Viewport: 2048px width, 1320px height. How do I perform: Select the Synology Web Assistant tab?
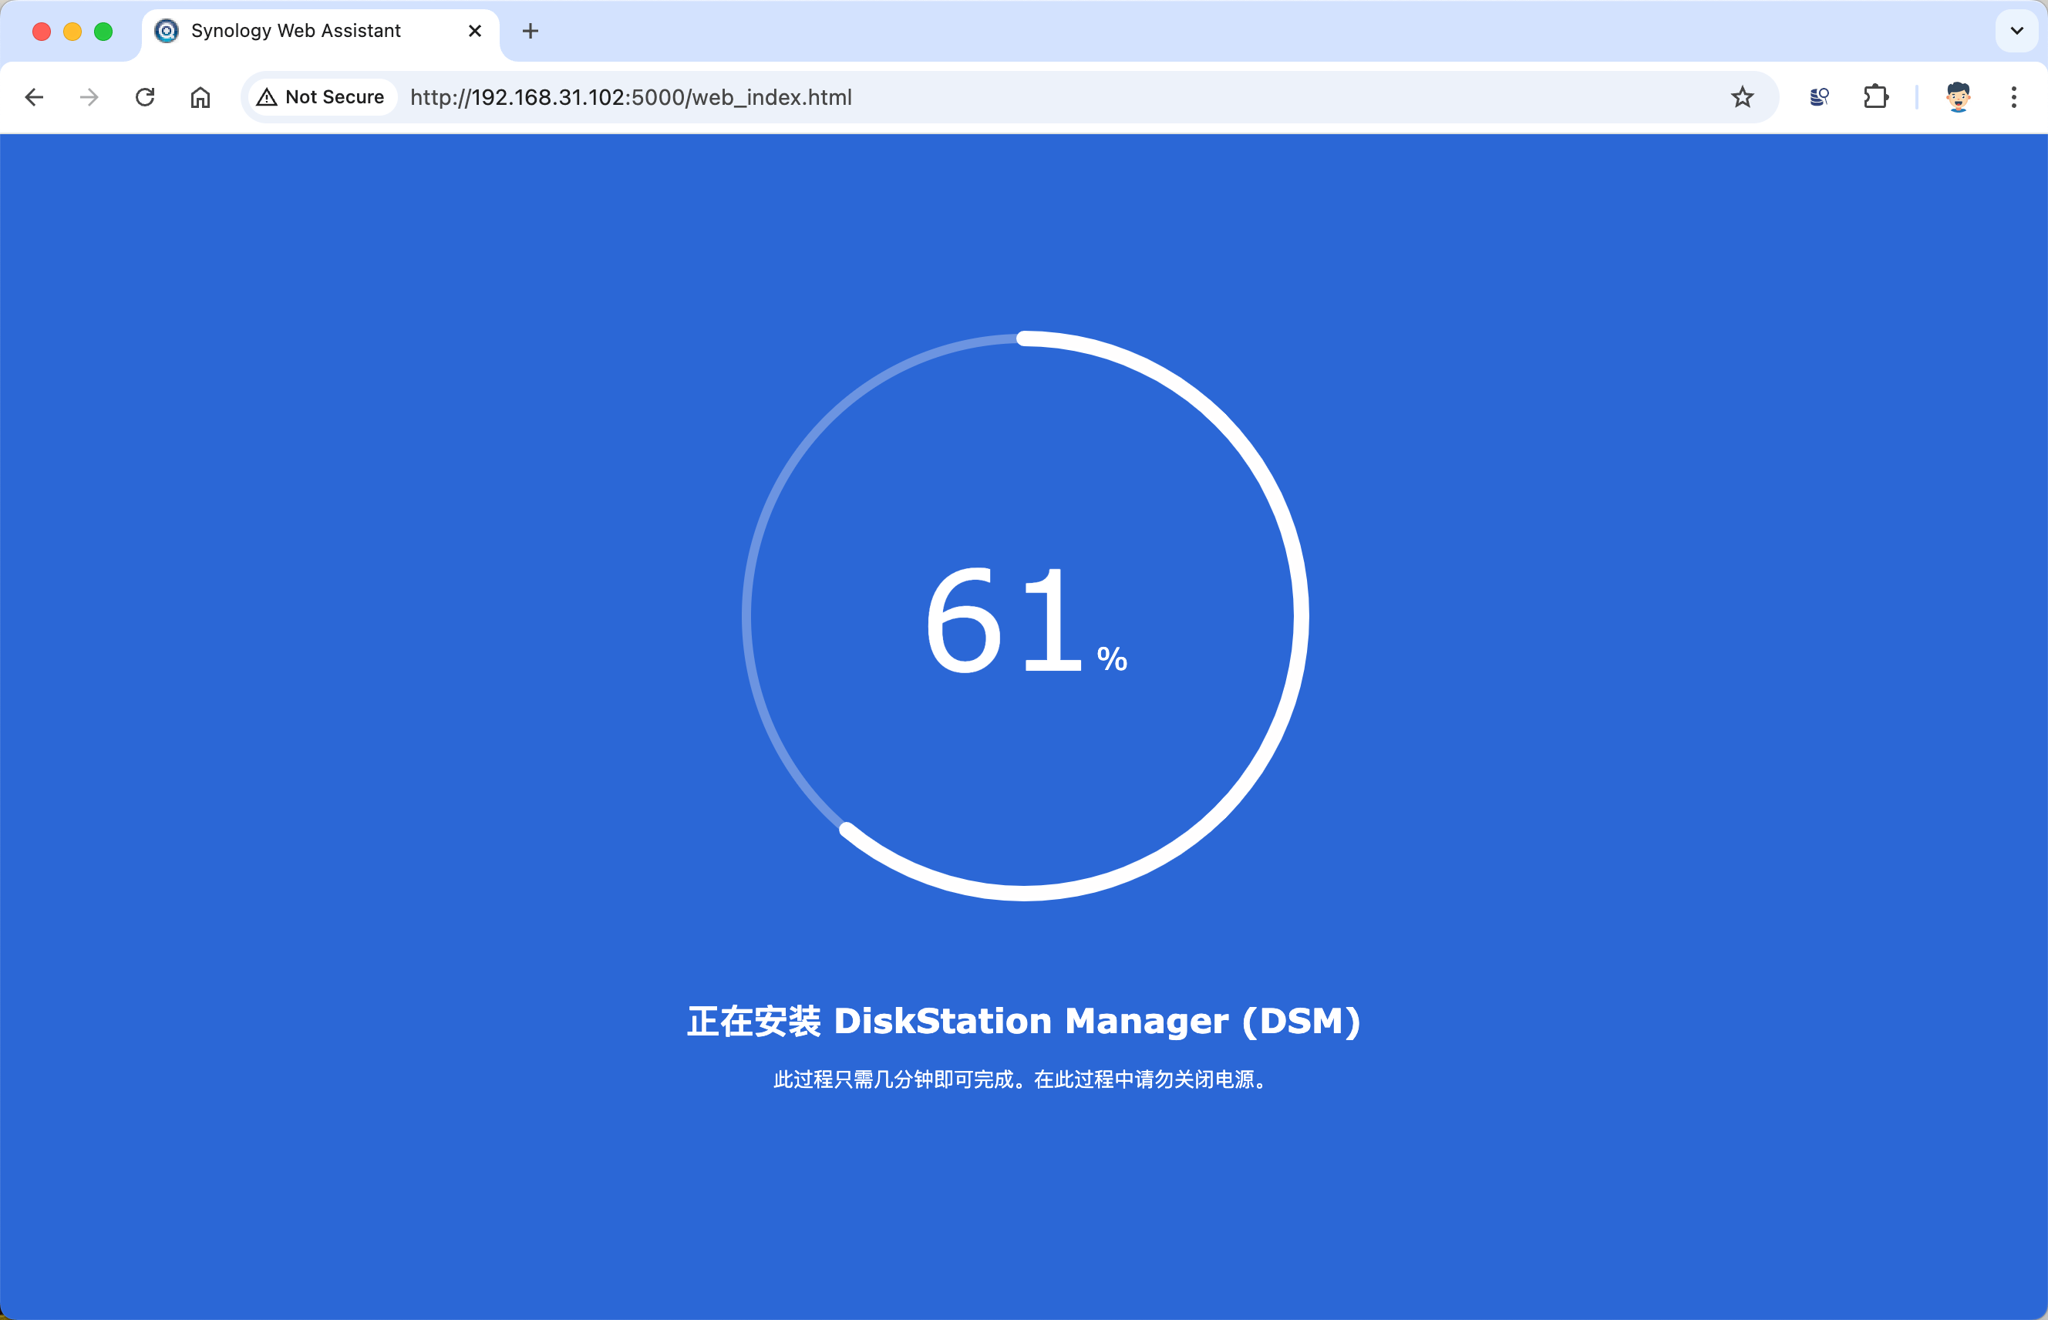[320, 32]
